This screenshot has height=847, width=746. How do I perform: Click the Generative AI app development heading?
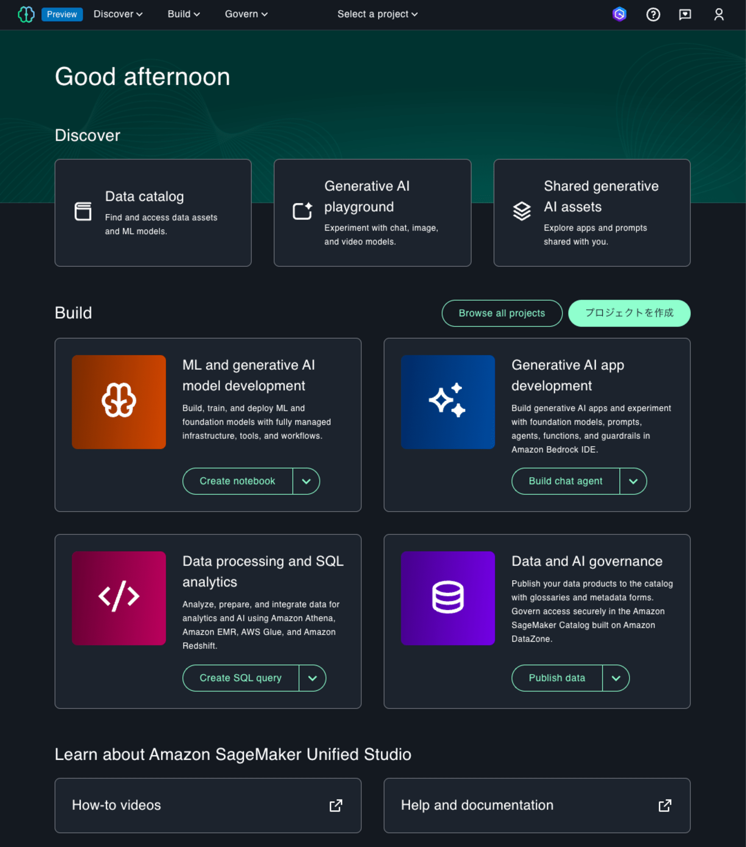[568, 375]
